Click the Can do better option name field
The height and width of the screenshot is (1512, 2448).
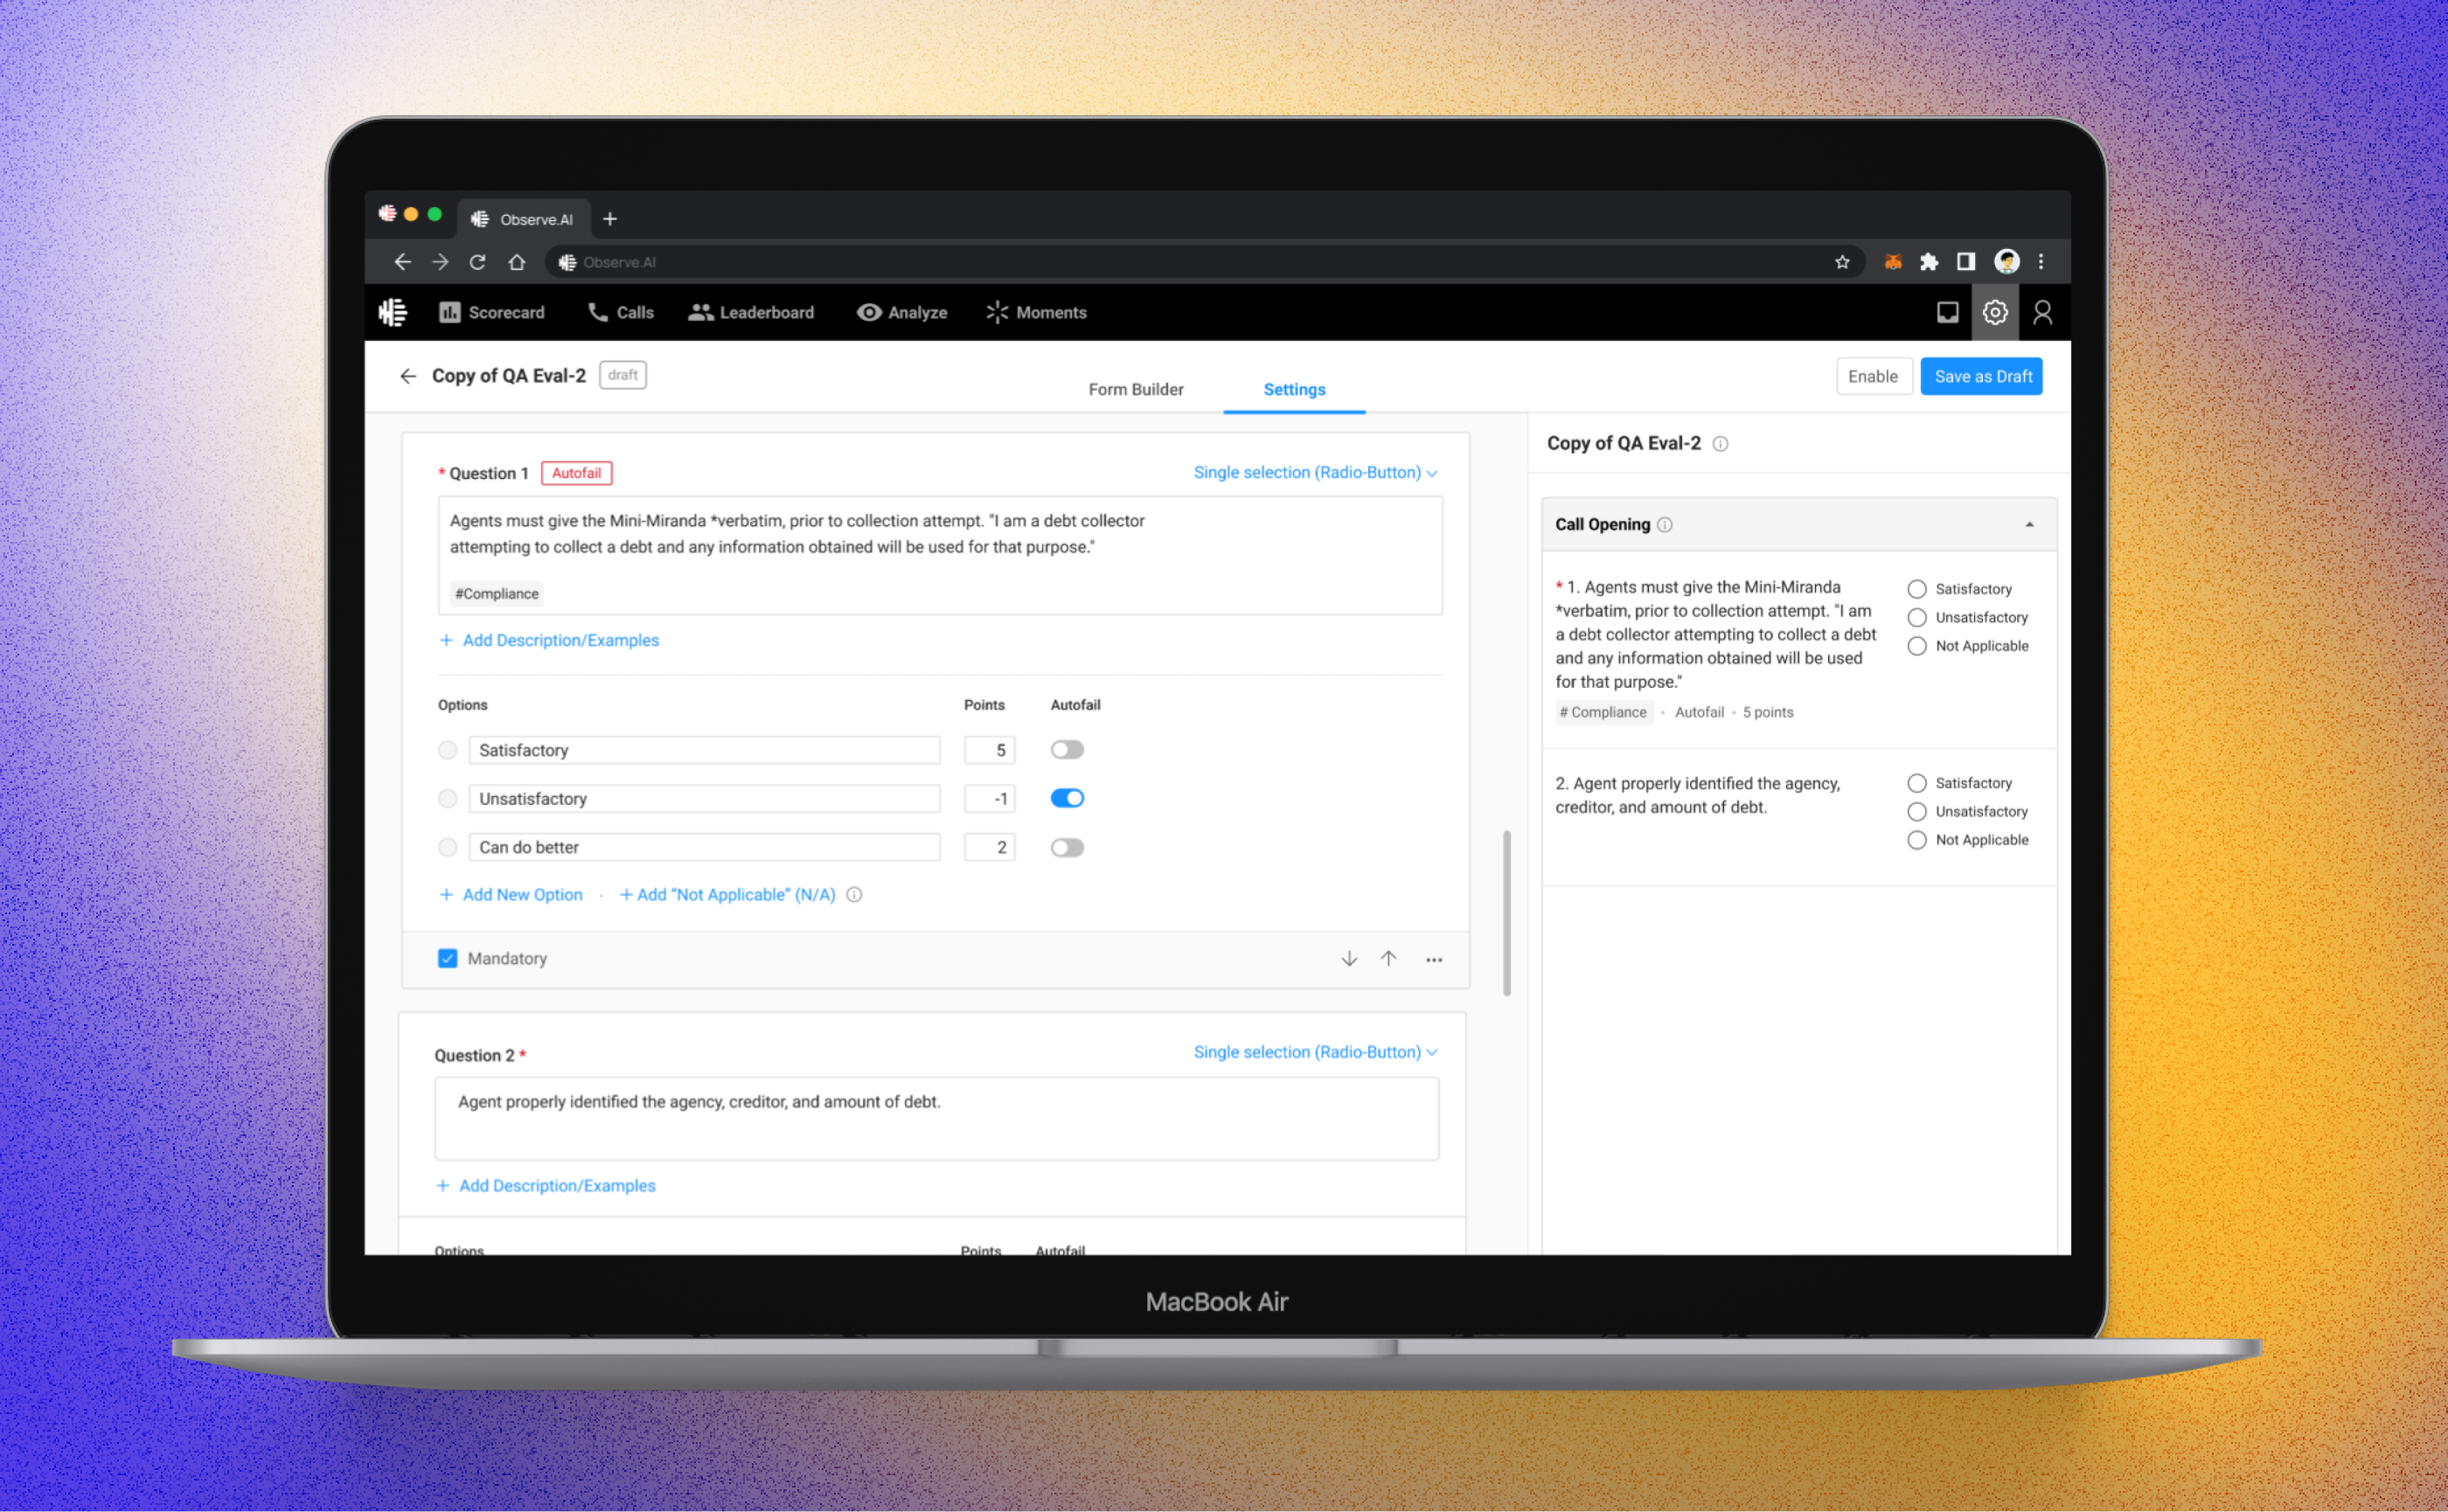(x=705, y=847)
